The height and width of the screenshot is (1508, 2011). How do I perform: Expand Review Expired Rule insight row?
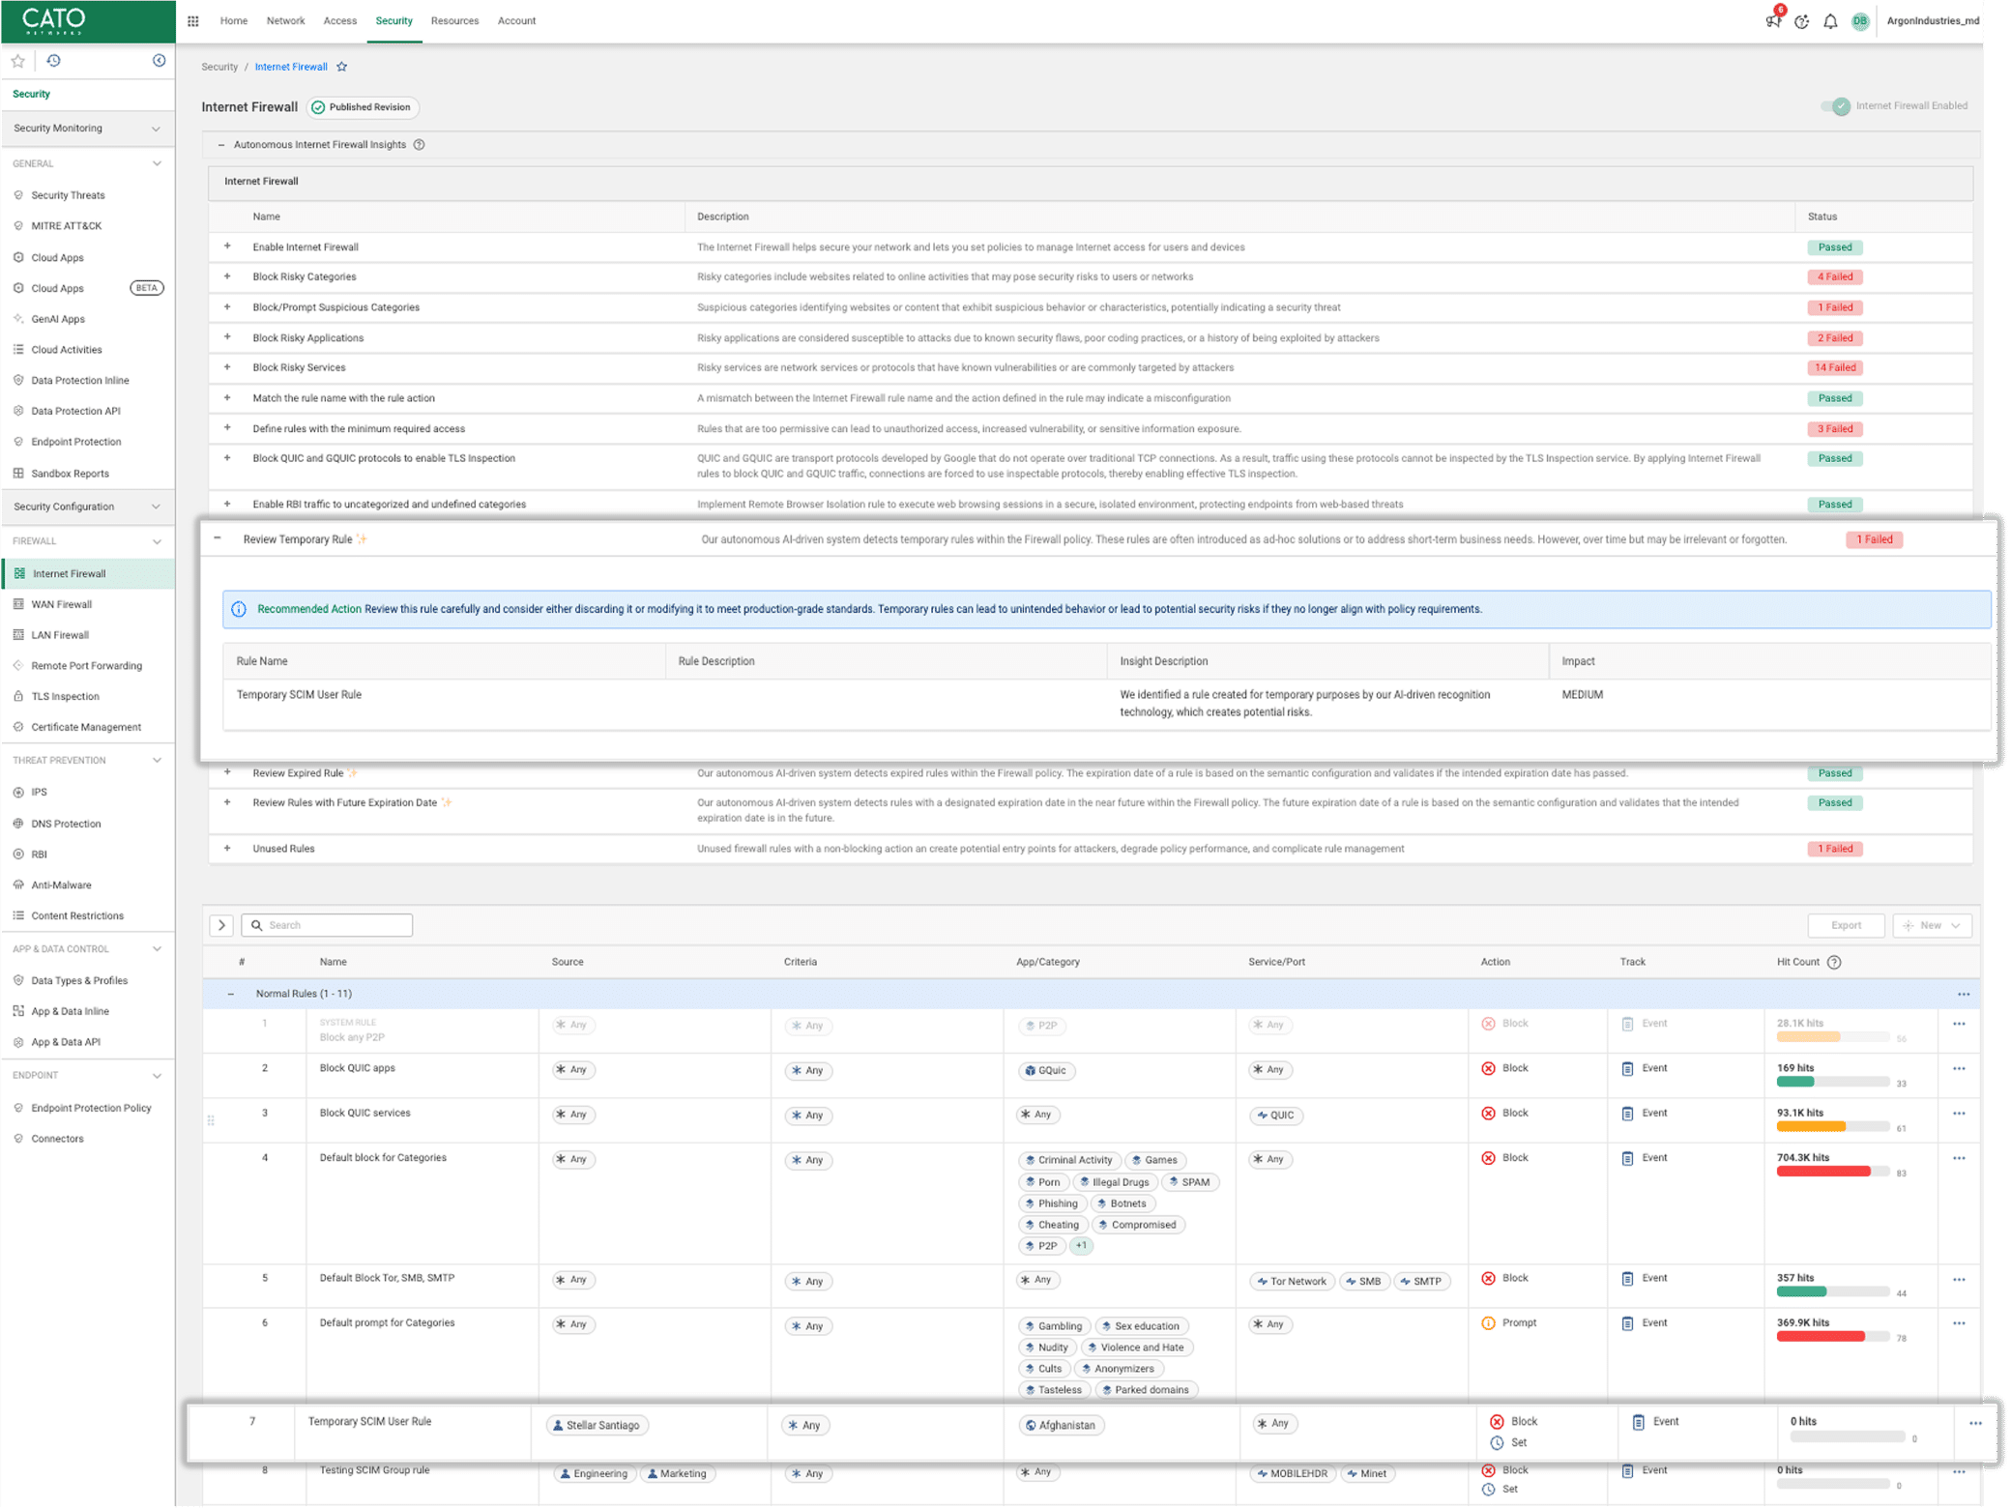227,772
